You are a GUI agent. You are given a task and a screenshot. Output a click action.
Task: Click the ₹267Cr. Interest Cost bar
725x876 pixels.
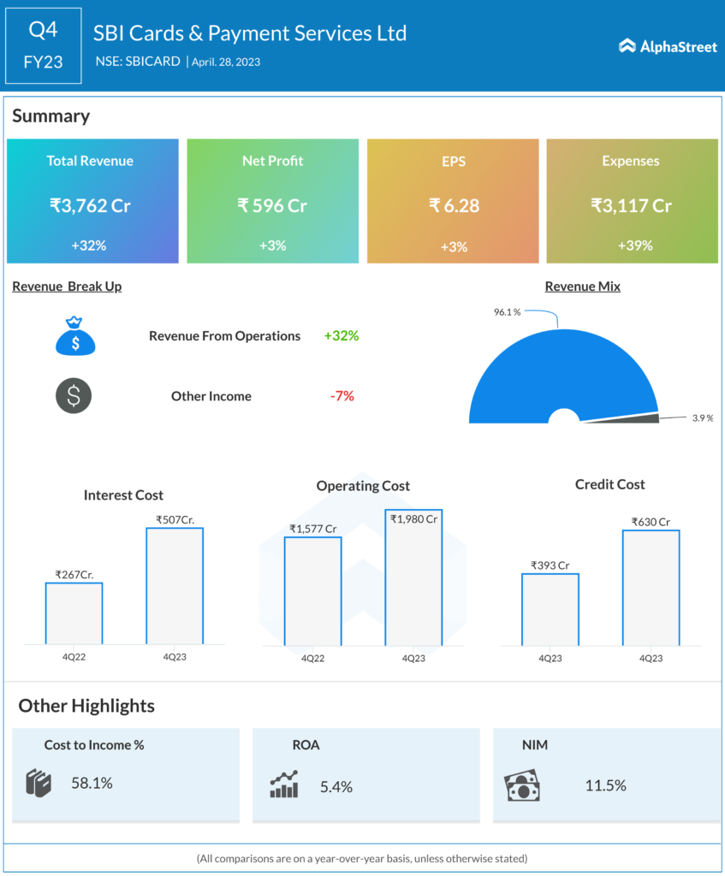tap(74, 613)
